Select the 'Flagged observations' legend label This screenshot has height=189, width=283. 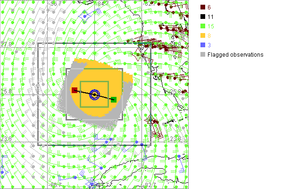[235, 55]
